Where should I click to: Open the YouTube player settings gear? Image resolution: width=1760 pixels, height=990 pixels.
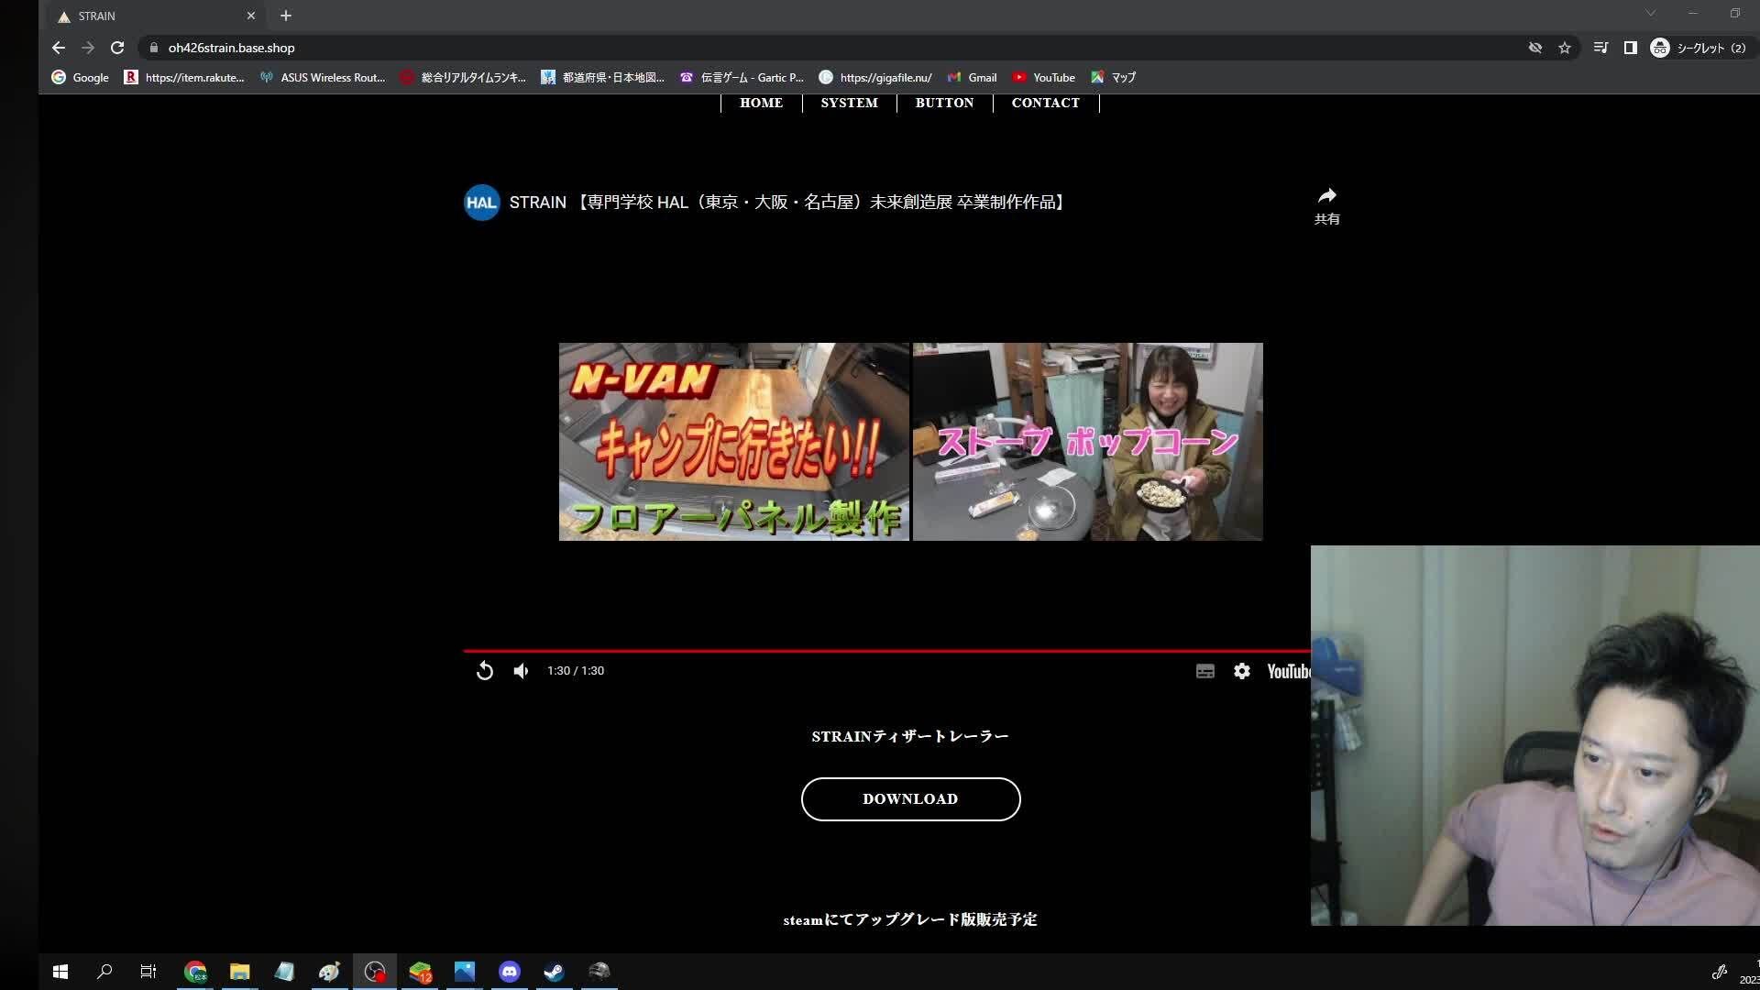(x=1242, y=670)
